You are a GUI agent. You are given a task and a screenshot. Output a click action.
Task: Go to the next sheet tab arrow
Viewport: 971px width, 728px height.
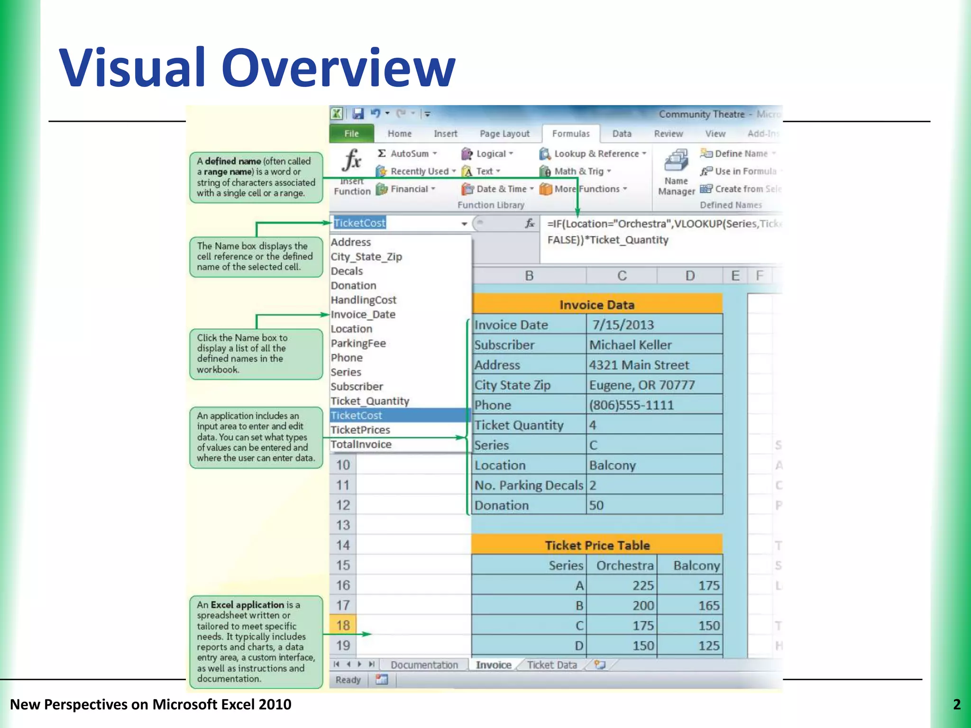point(360,664)
